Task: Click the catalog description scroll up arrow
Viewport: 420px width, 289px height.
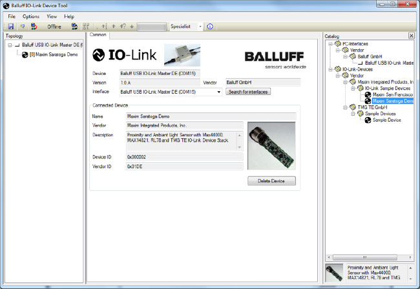Action: coord(410,268)
